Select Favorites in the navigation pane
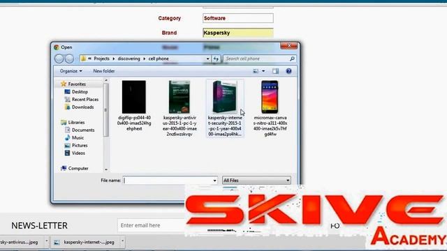This screenshot has height=251, width=447. tap(77, 84)
